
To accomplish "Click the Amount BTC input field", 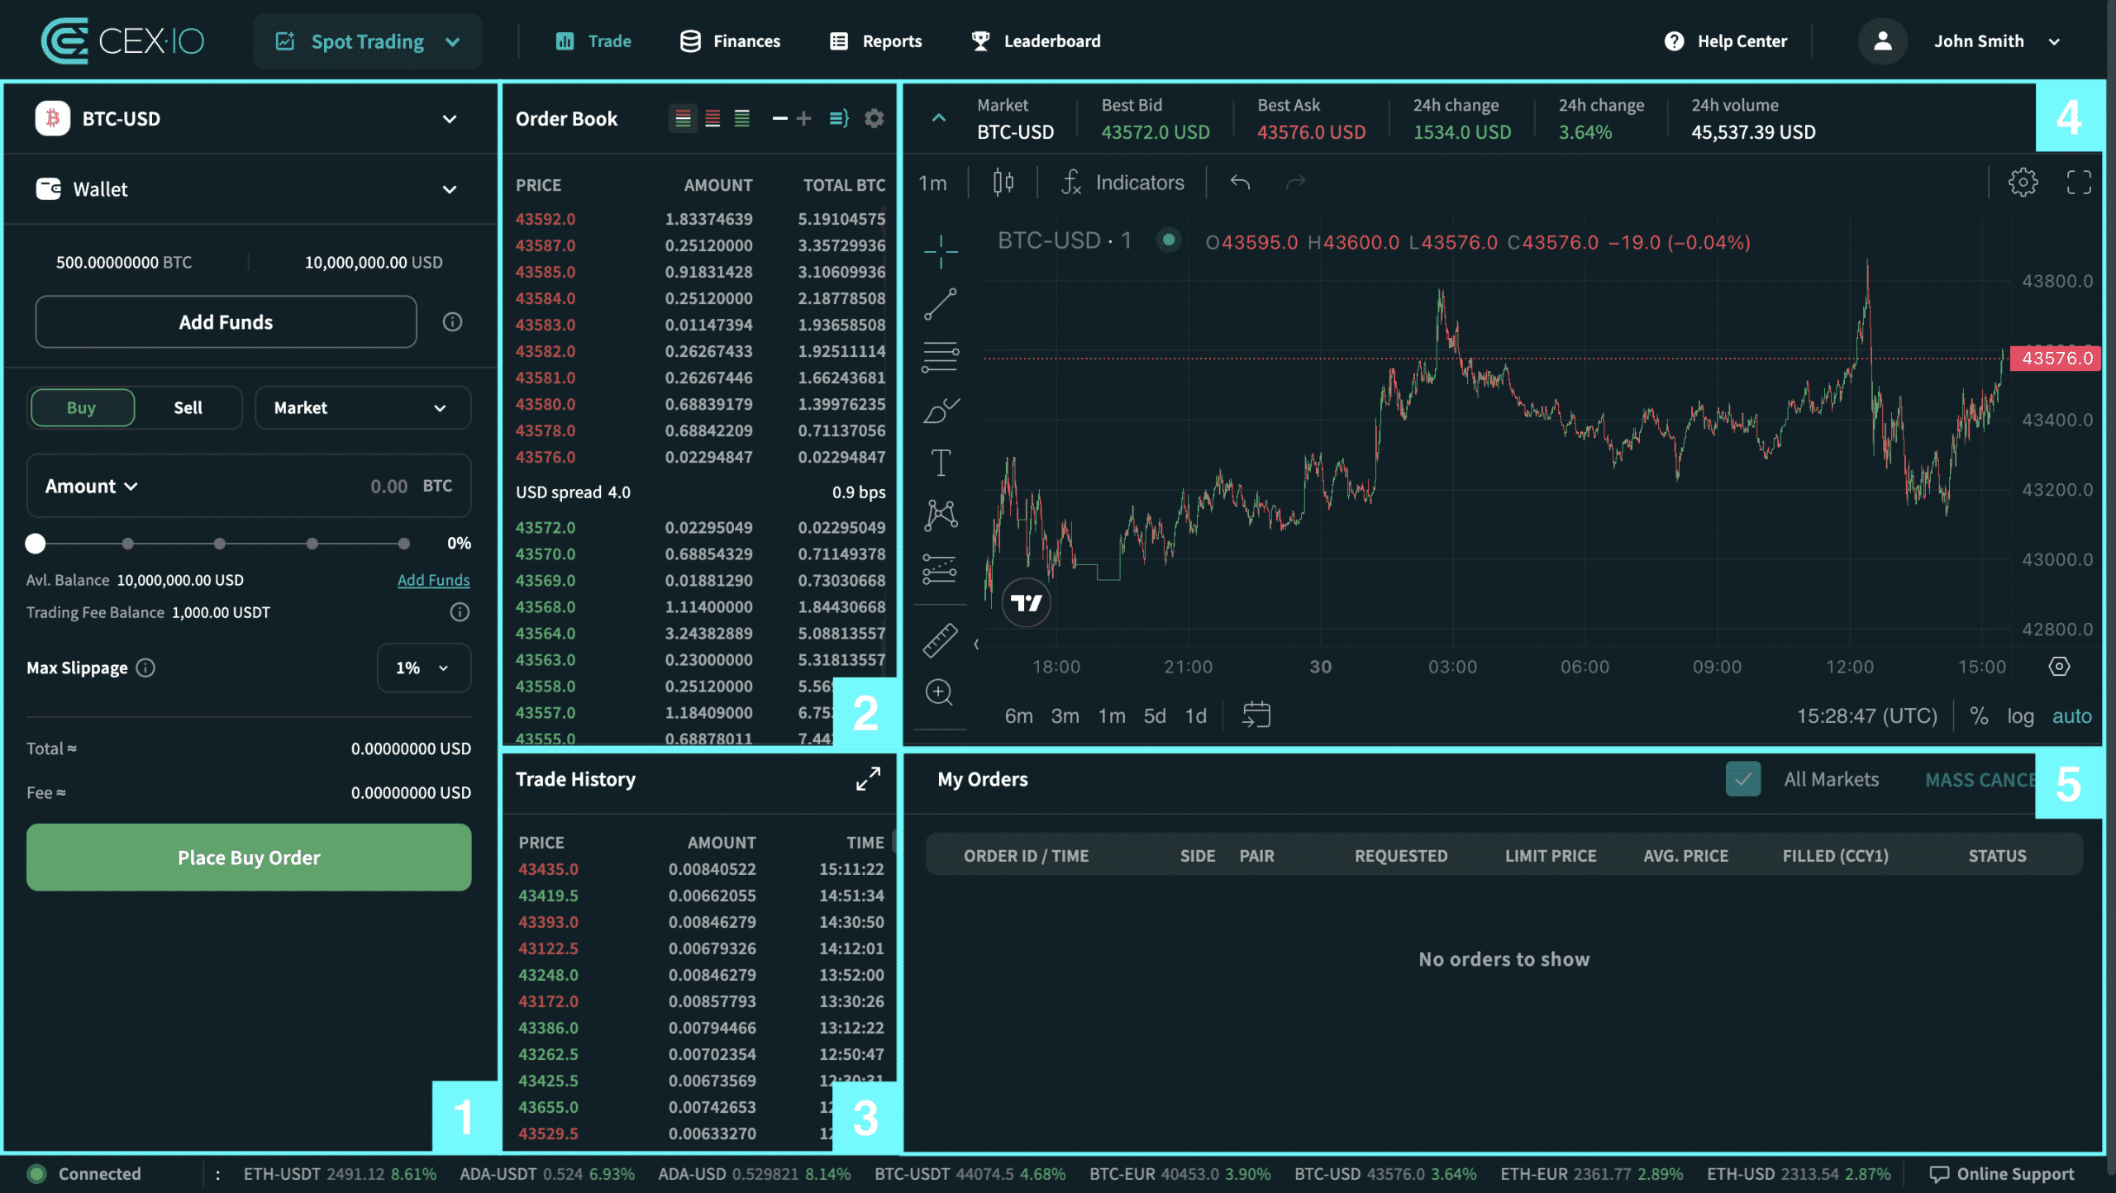I will coord(249,486).
